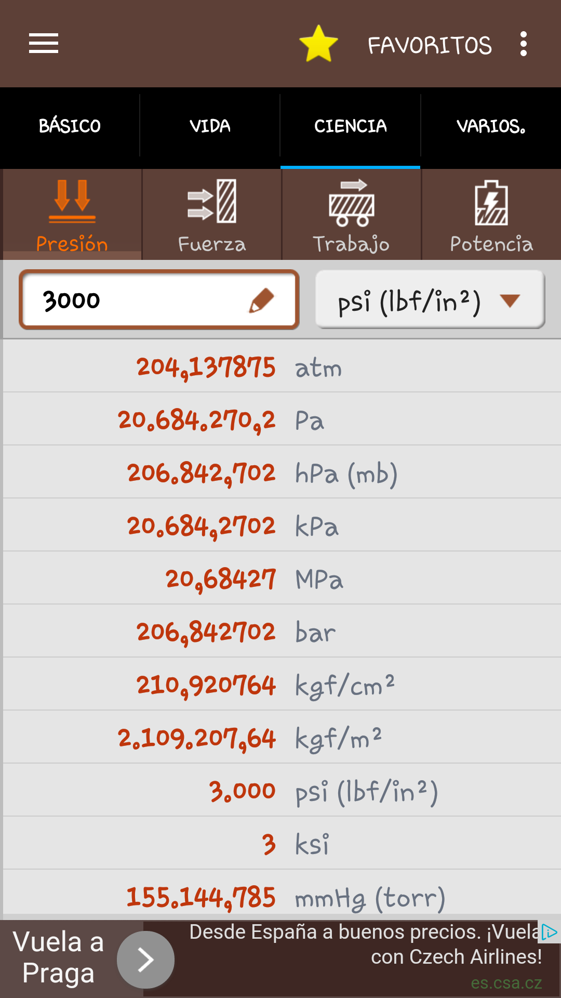Switch to the VIDA tab
This screenshot has width=561, height=998.
(210, 126)
